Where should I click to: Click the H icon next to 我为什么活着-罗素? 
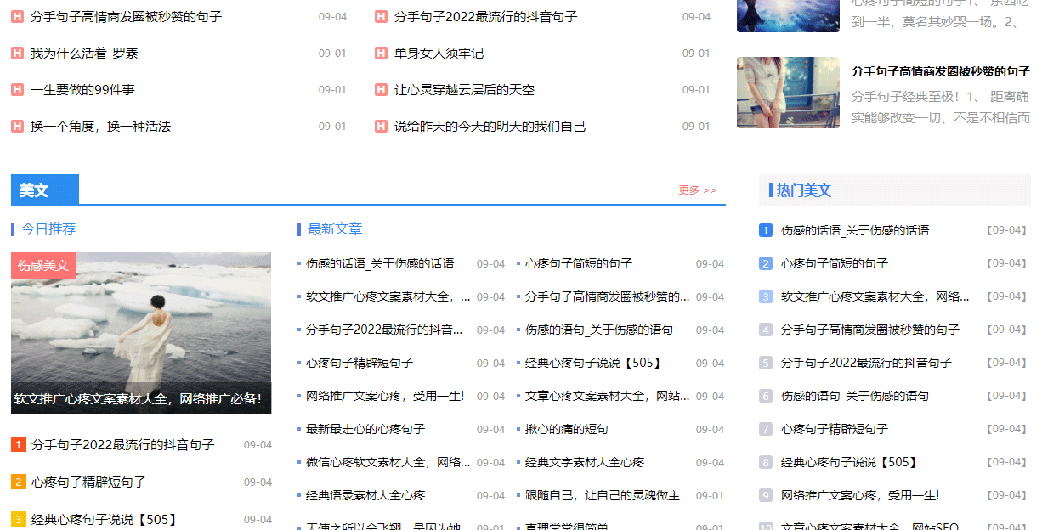point(16,52)
